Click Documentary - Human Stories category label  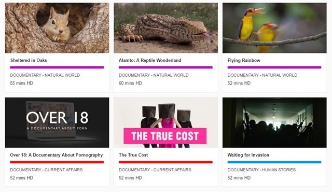click(x=261, y=170)
